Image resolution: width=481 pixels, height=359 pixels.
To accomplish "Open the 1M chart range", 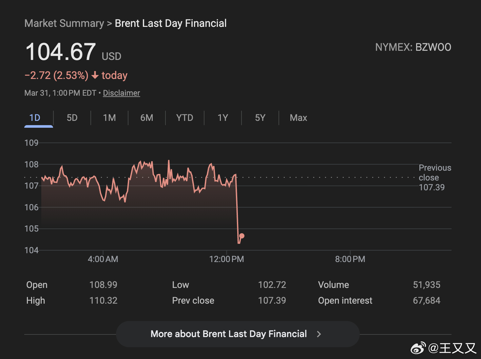I will (x=109, y=118).
